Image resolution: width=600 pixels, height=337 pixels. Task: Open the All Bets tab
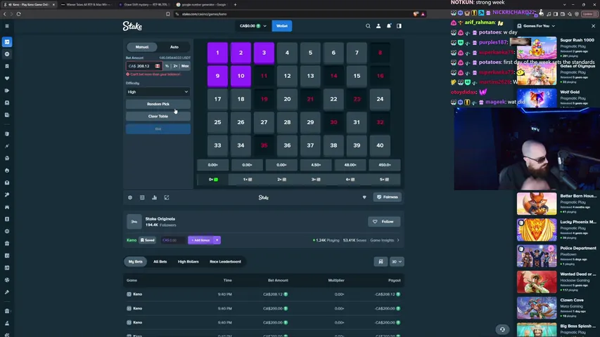(x=160, y=262)
